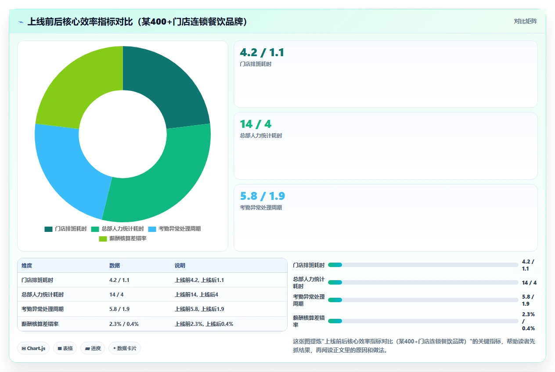Click the 总部人力统计耗时 progress bar
Viewport: 555px width, 372px height.
tap(423, 282)
